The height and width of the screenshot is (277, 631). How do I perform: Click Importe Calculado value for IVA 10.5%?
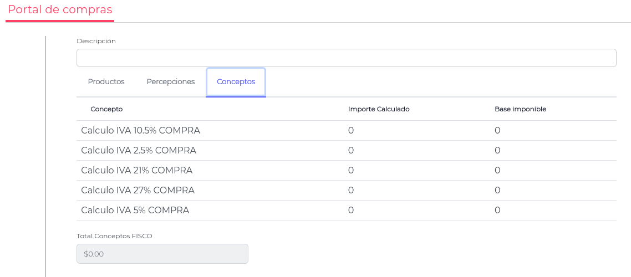click(x=351, y=131)
